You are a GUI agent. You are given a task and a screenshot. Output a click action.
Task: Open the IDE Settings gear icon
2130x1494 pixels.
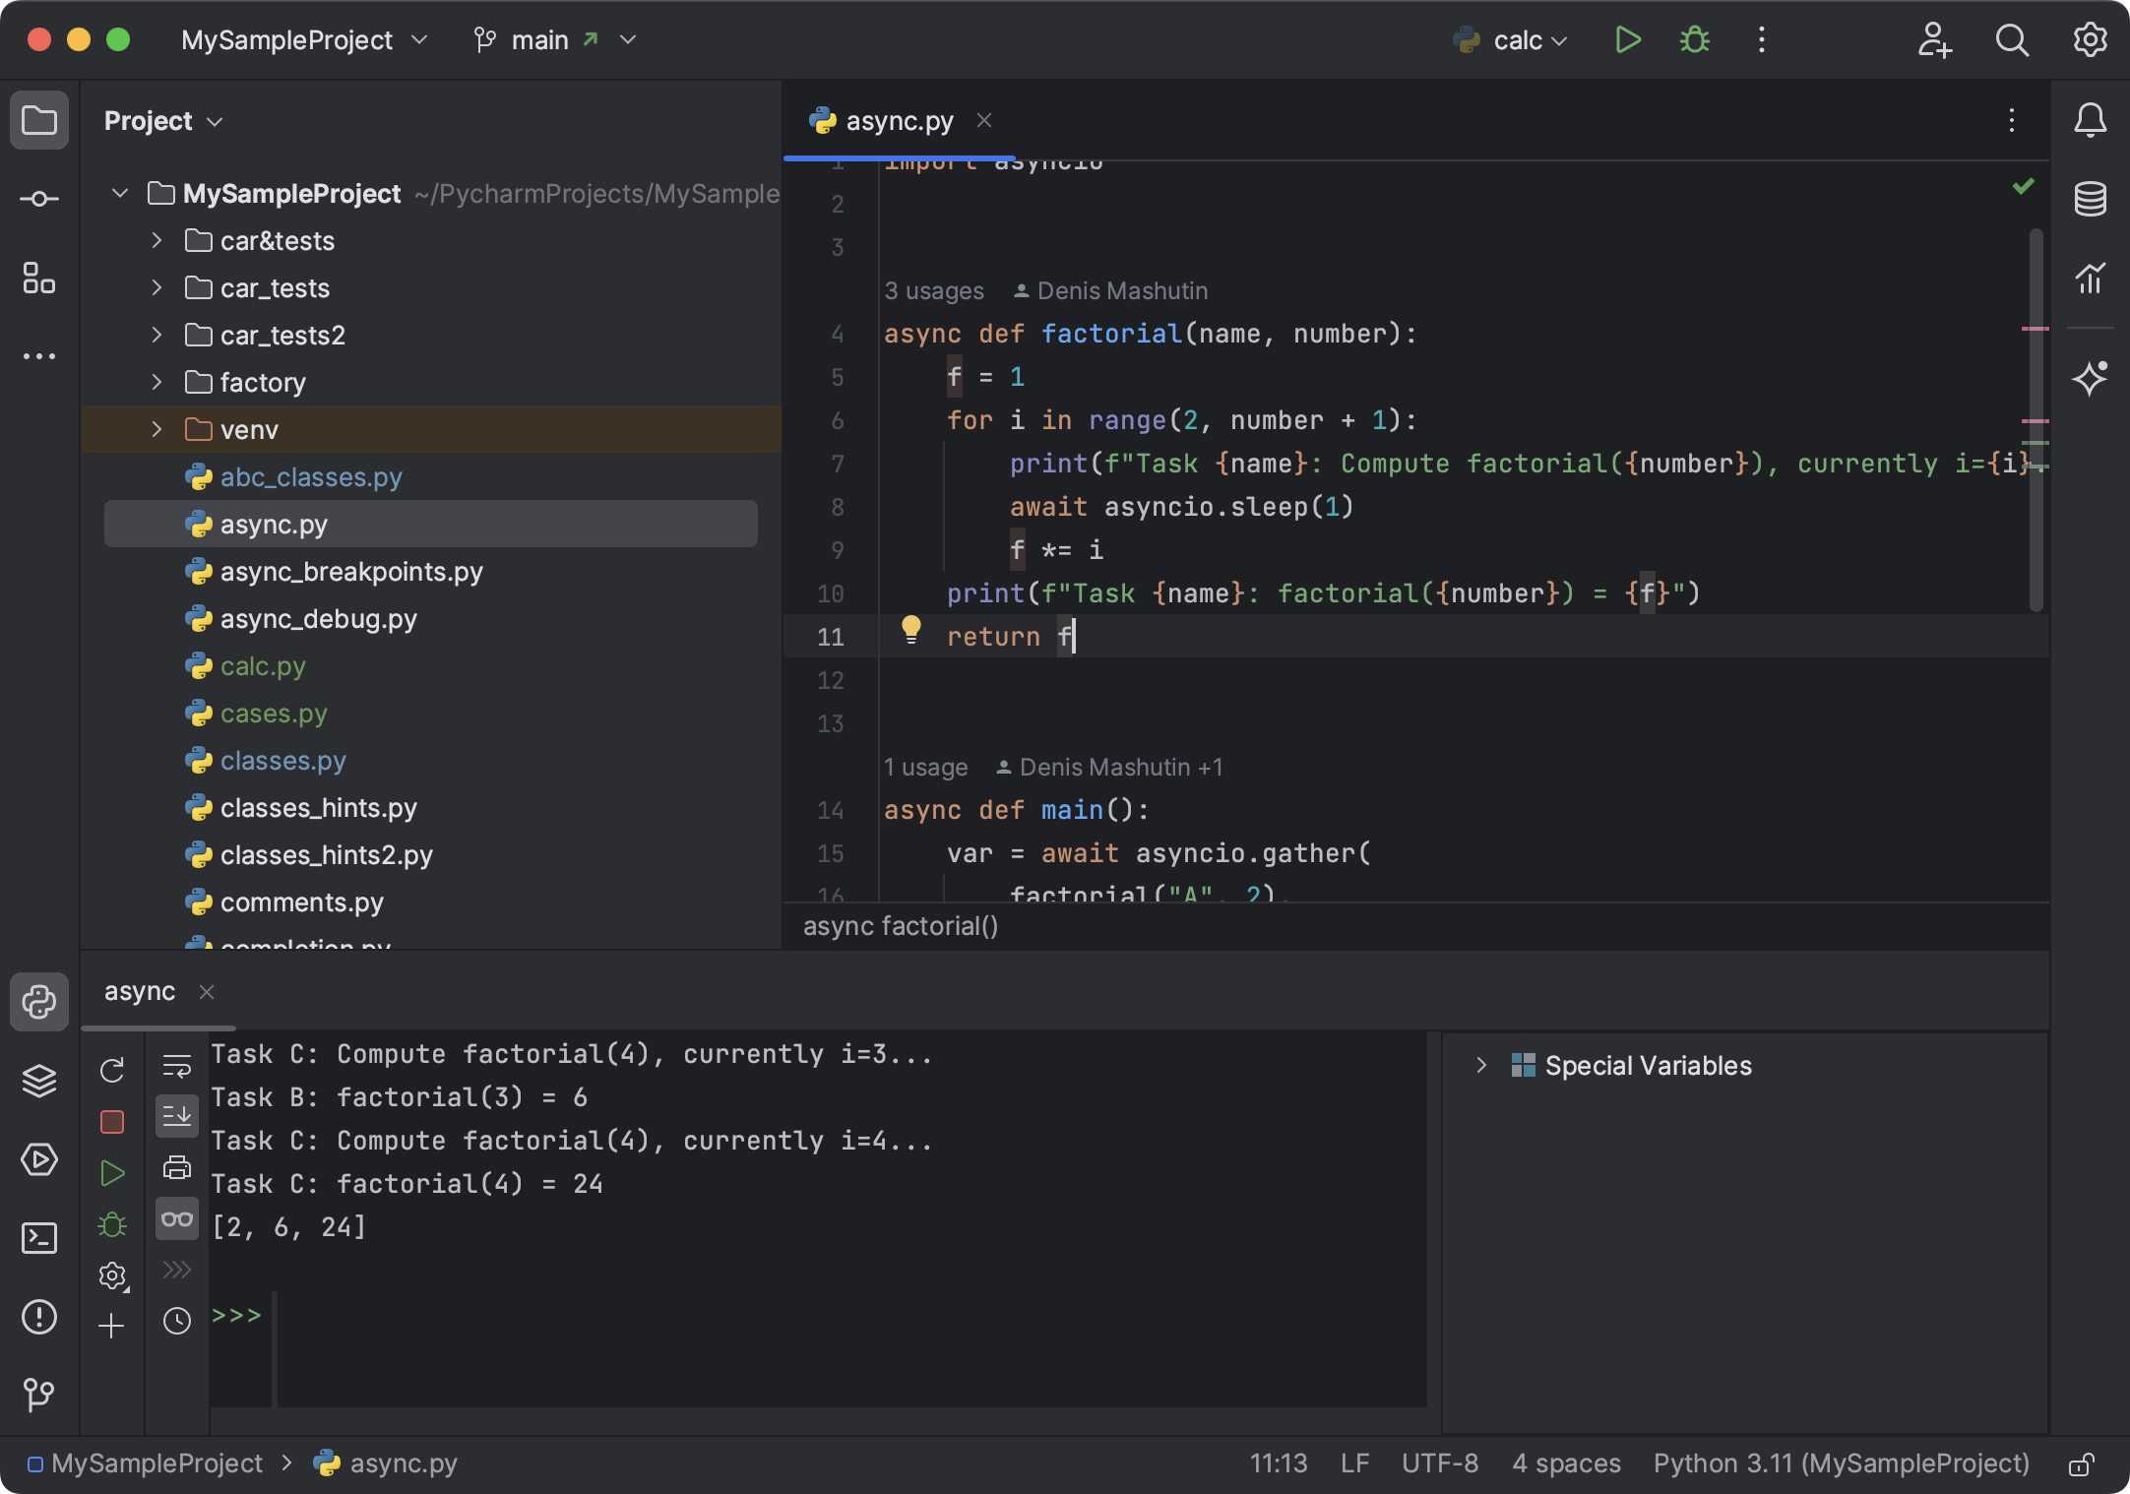2091,40
